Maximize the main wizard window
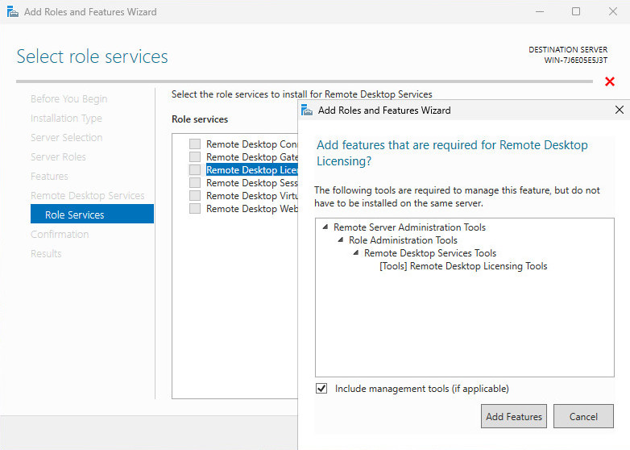Image resolution: width=630 pixels, height=450 pixels. [576, 11]
